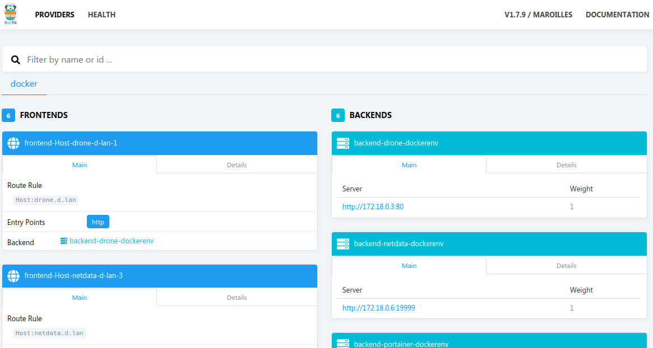653x348 pixels.
Task: Select the http entry point badge
Action: coord(98,222)
